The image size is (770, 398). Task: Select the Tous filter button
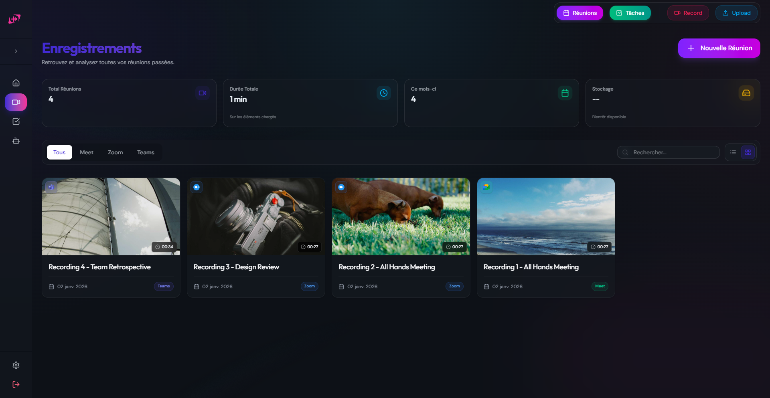59,152
